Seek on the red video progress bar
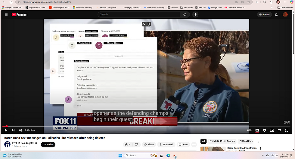The width and height of the screenshot is (295, 159). click(146, 126)
